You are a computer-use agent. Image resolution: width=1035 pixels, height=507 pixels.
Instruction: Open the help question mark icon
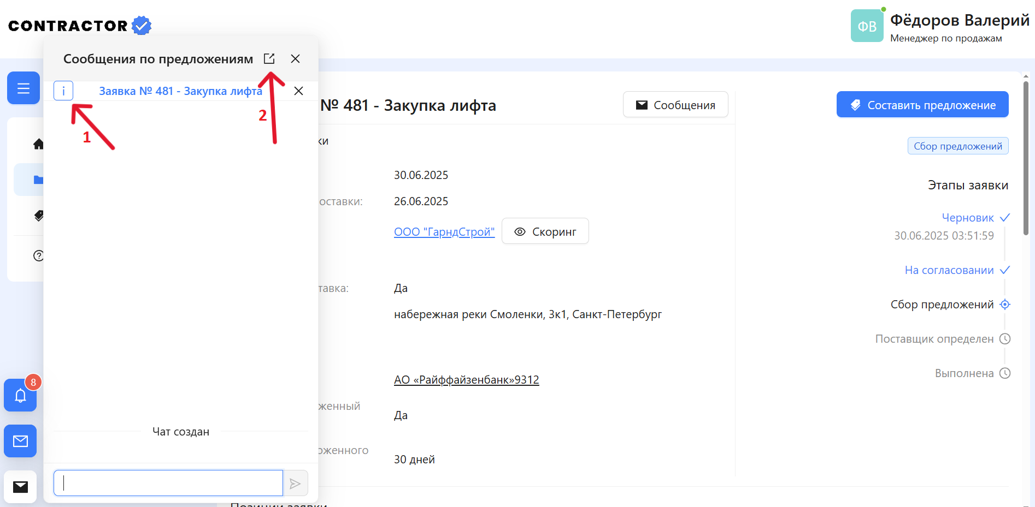coord(38,255)
